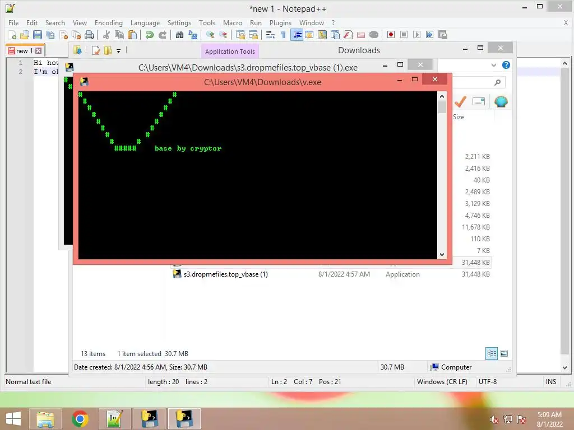The height and width of the screenshot is (430, 574).
Task: Open the Encoding menu
Action: (108, 22)
